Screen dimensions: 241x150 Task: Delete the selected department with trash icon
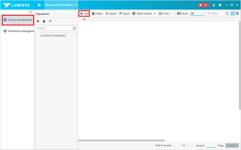point(44,21)
